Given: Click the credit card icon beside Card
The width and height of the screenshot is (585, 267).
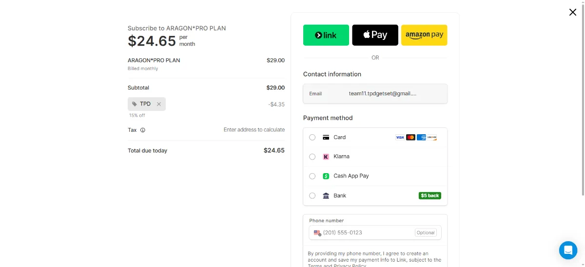Looking at the screenshot, I should coord(326,138).
